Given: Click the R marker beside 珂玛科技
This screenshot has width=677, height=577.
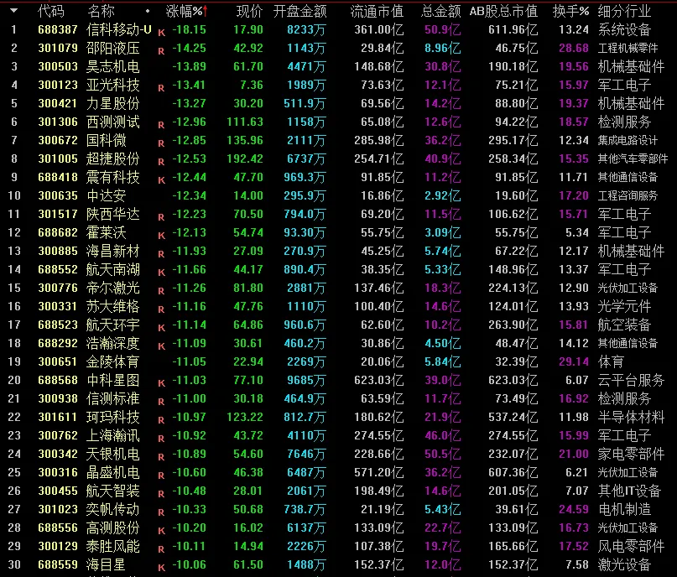Looking at the screenshot, I should pos(161,420).
